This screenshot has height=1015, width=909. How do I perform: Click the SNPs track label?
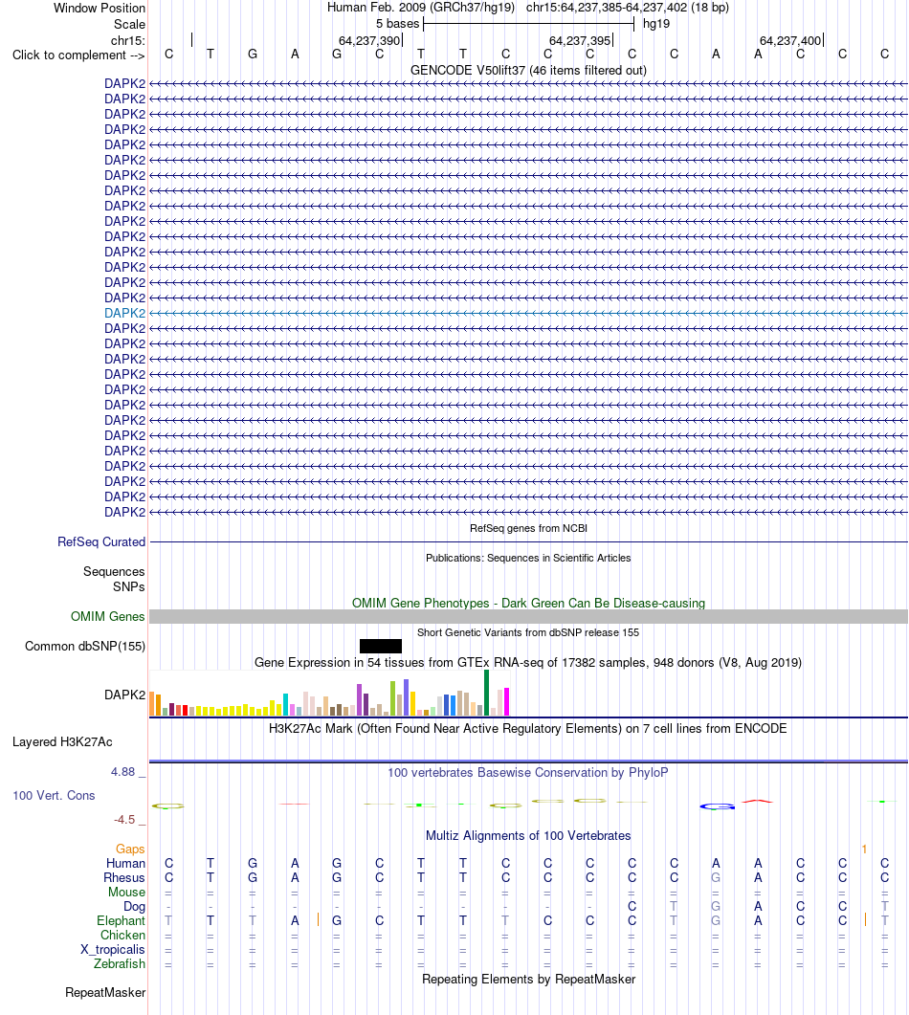[x=129, y=586]
